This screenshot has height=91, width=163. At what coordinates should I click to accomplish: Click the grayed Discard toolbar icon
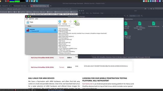[71, 22]
